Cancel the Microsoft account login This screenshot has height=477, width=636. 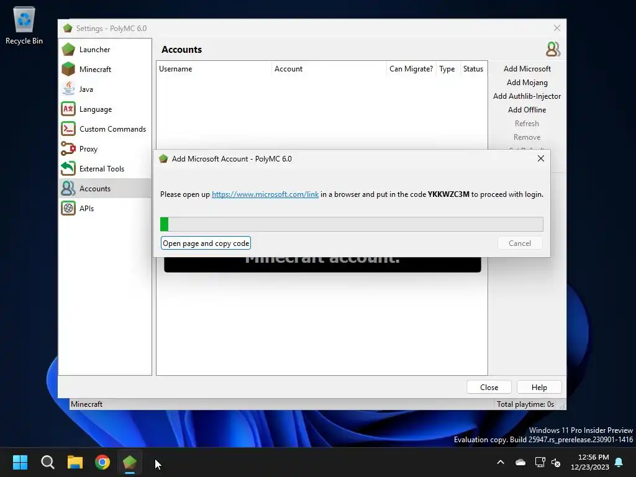pos(520,243)
